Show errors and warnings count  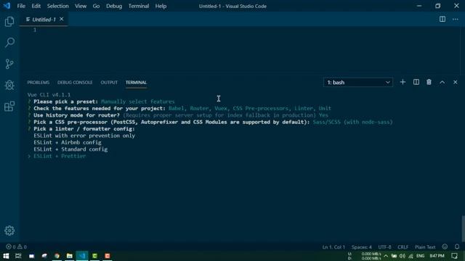tap(16, 246)
